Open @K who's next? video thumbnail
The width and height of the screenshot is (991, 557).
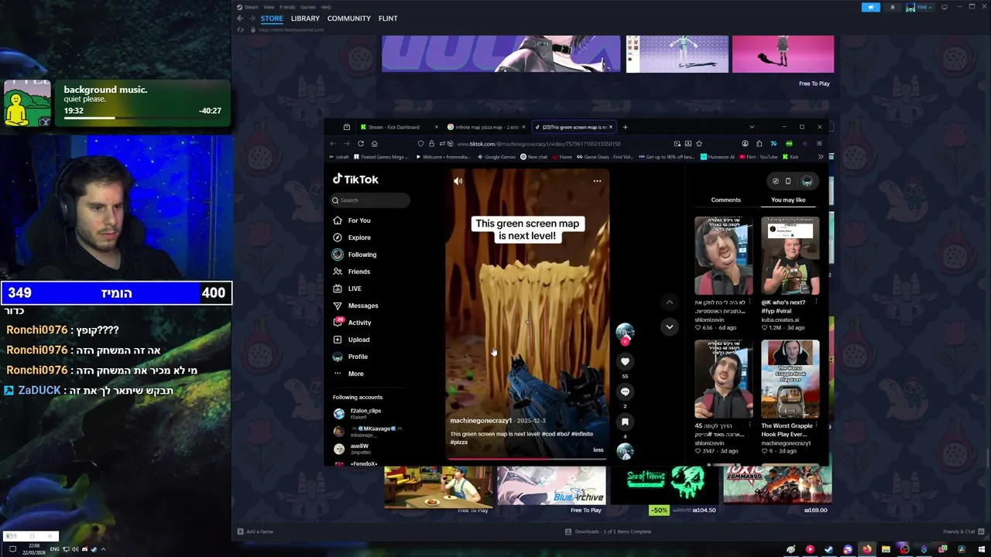(790, 256)
